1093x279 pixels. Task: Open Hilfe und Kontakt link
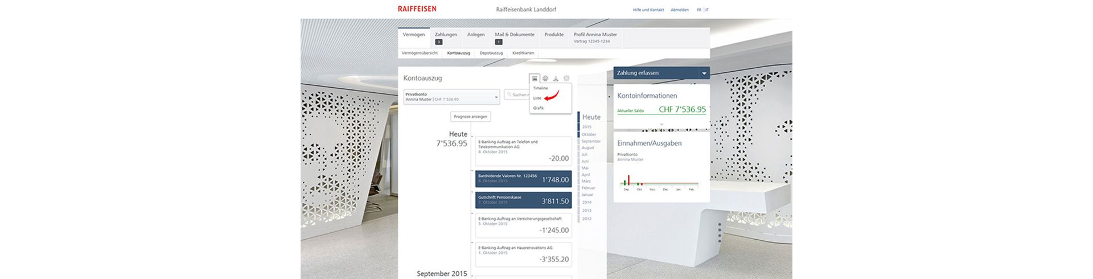click(648, 10)
